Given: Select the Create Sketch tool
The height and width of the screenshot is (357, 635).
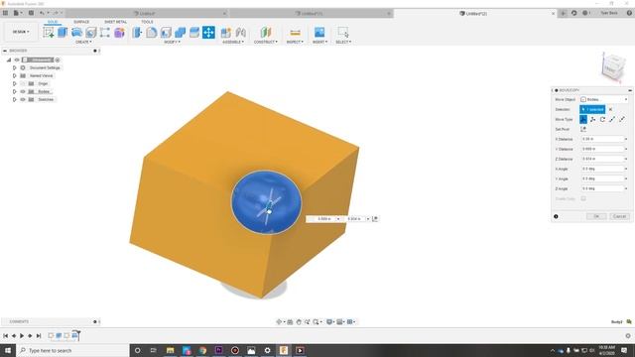Looking at the screenshot, I should coord(49,33).
